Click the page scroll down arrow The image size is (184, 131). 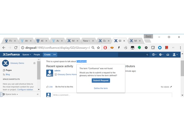[x=182, y=95]
